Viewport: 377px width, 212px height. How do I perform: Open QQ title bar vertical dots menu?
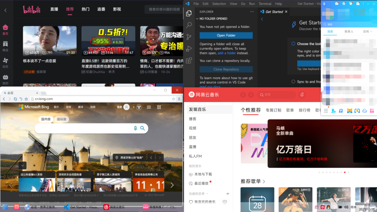(x=363, y=4)
